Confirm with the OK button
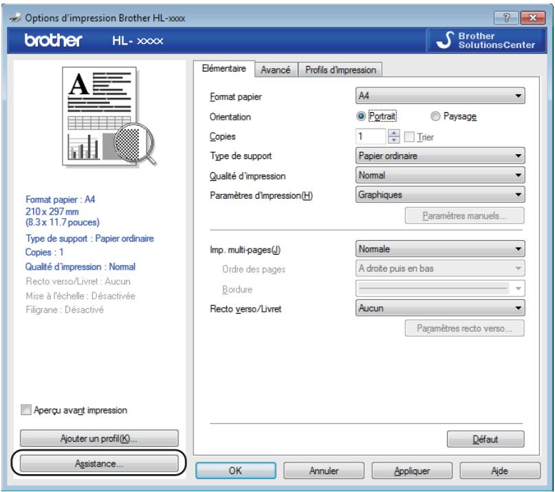The height and width of the screenshot is (492, 555). point(236,471)
